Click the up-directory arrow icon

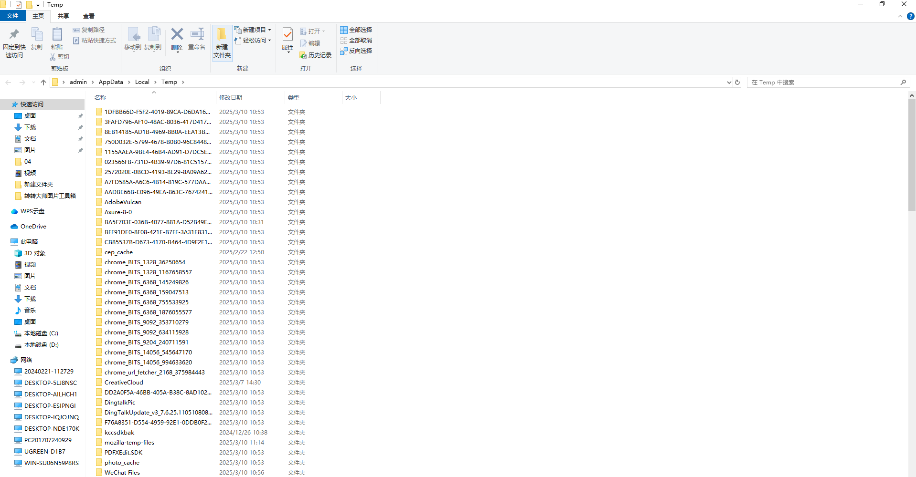(43, 82)
